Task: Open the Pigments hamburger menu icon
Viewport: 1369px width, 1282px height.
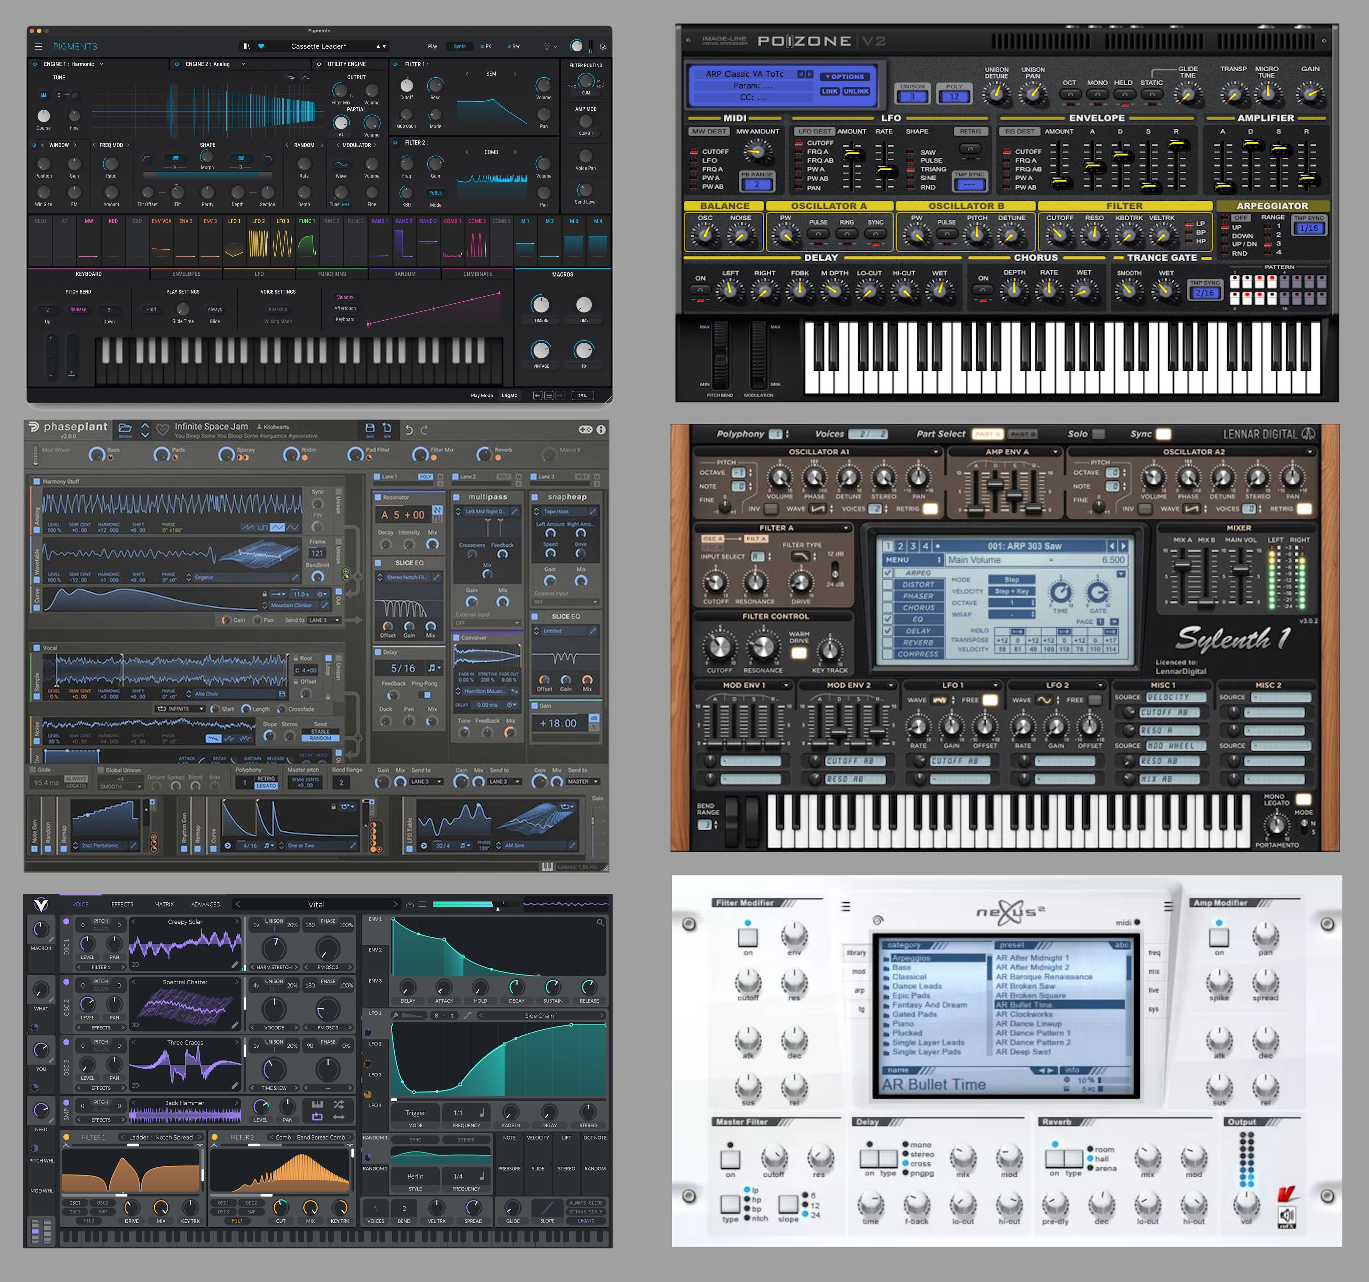Action: pyautogui.click(x=39, y=47)
